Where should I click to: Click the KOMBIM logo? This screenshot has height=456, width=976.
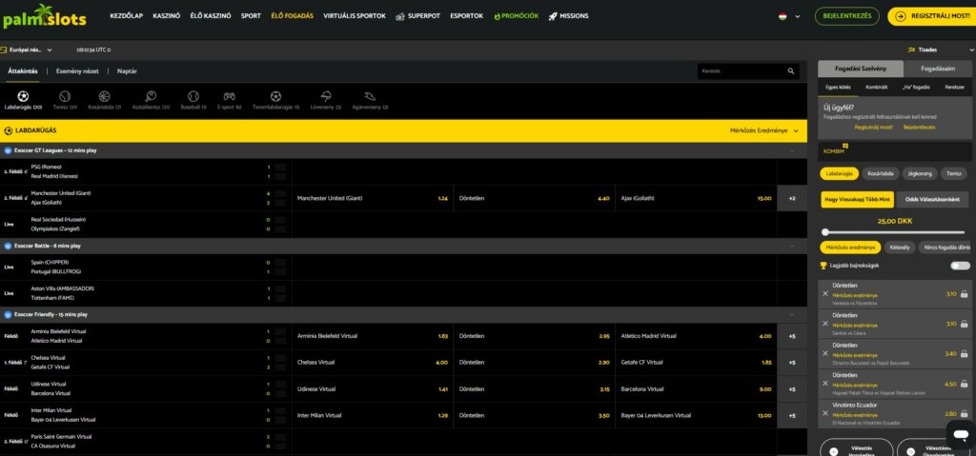click(835, 149)
